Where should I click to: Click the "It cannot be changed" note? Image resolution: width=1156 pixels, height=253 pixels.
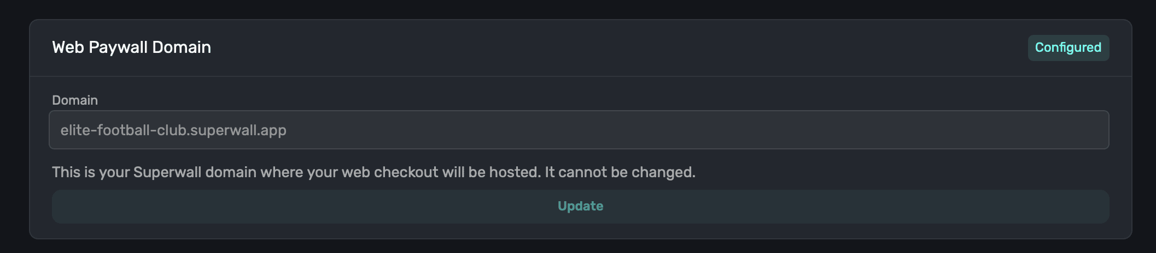(620, 172)
